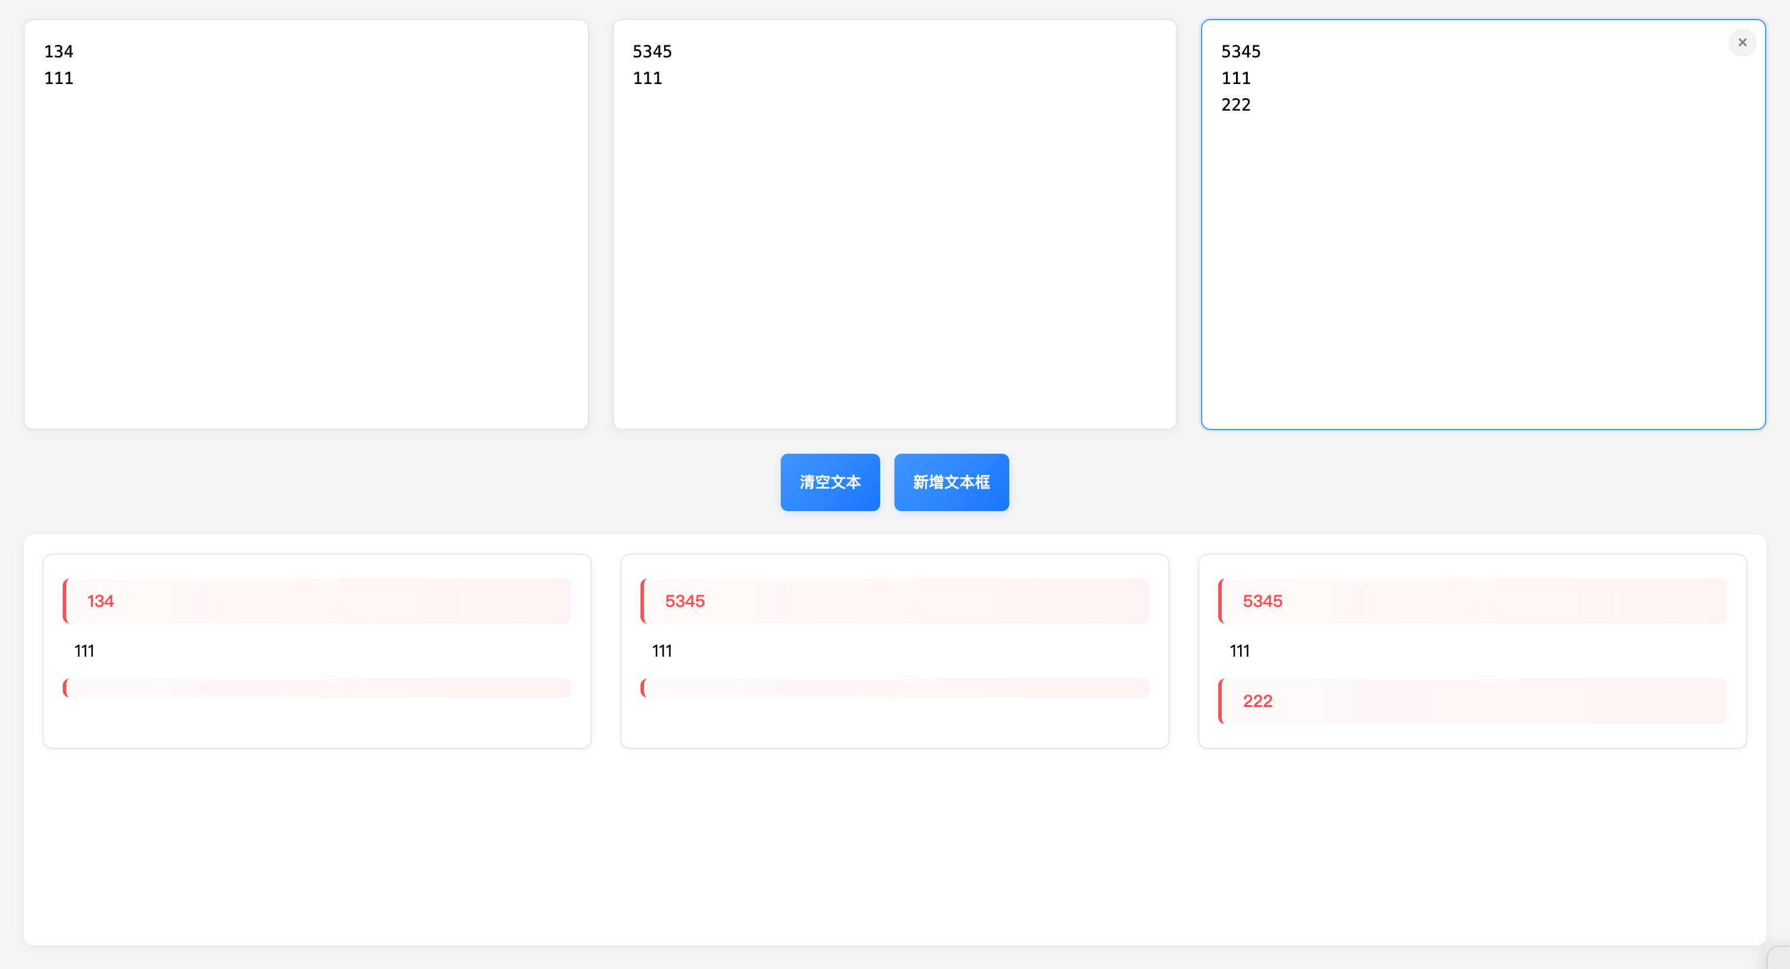
Task: Click the 清空文本 button
Action: click(830, 482)
